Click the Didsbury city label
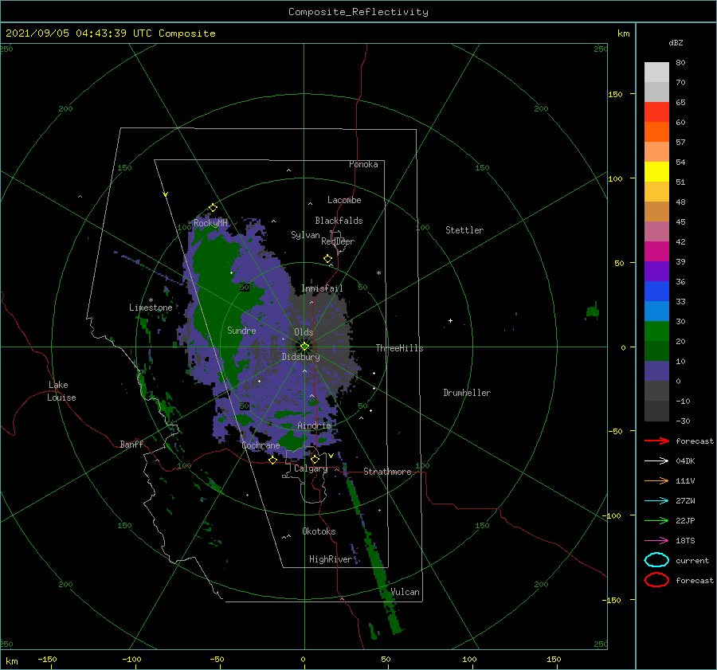Screen dimensions: 717x670 (301, 357)
